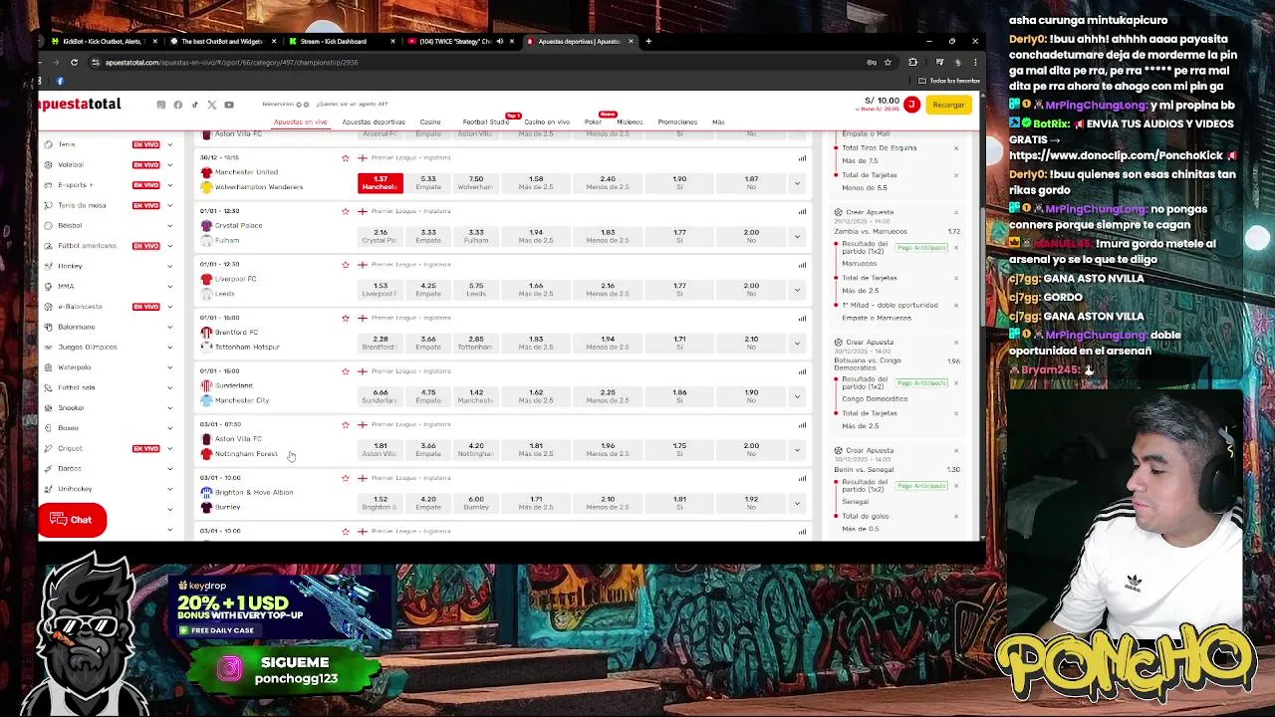1275x717 pixels.
Task: Favorite star for Sunderland vs Manchester City
Action: coord(346,370)
